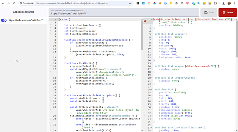The image size is (238, 132).
Task: Click the info marker at JS line 3
Action: click(x=50, y=25)
